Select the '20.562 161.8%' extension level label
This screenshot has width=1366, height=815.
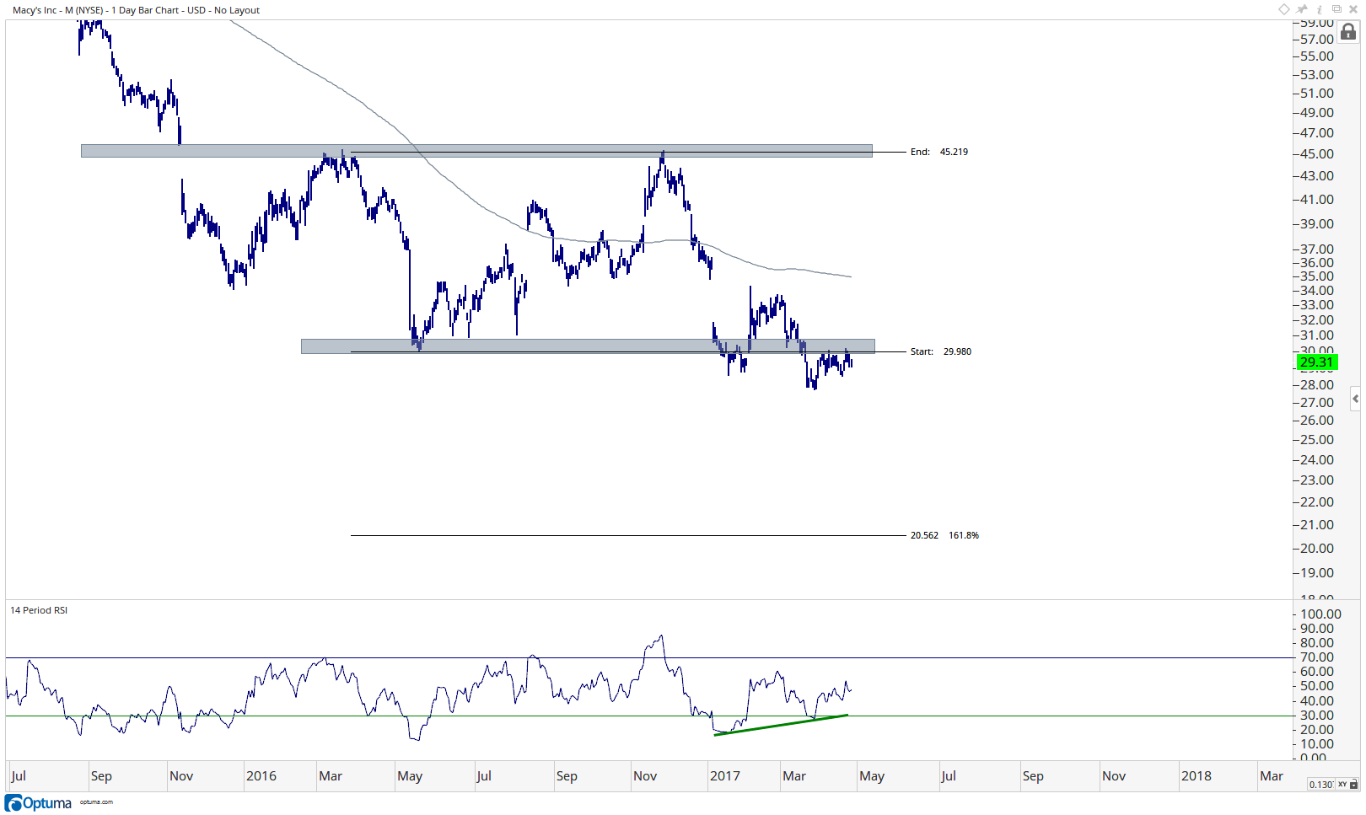944,536
